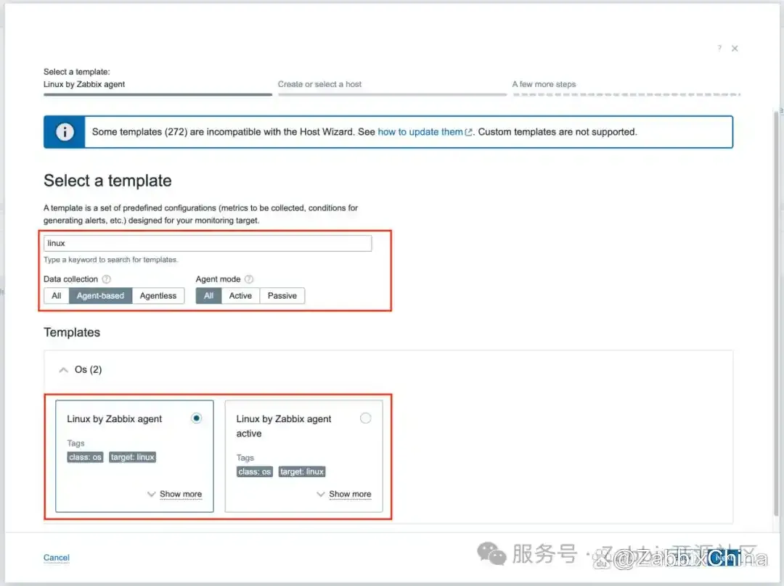Viewport: 784px width, 586px height.
Task: Select Active agent mode
Action: [x=240, y=296]
